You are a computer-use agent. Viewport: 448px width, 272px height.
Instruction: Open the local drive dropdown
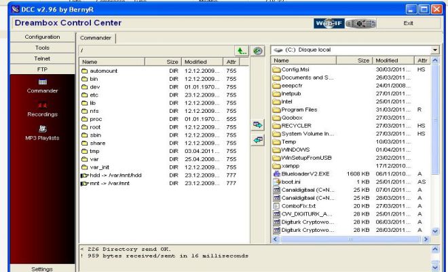tap(434, 50)
